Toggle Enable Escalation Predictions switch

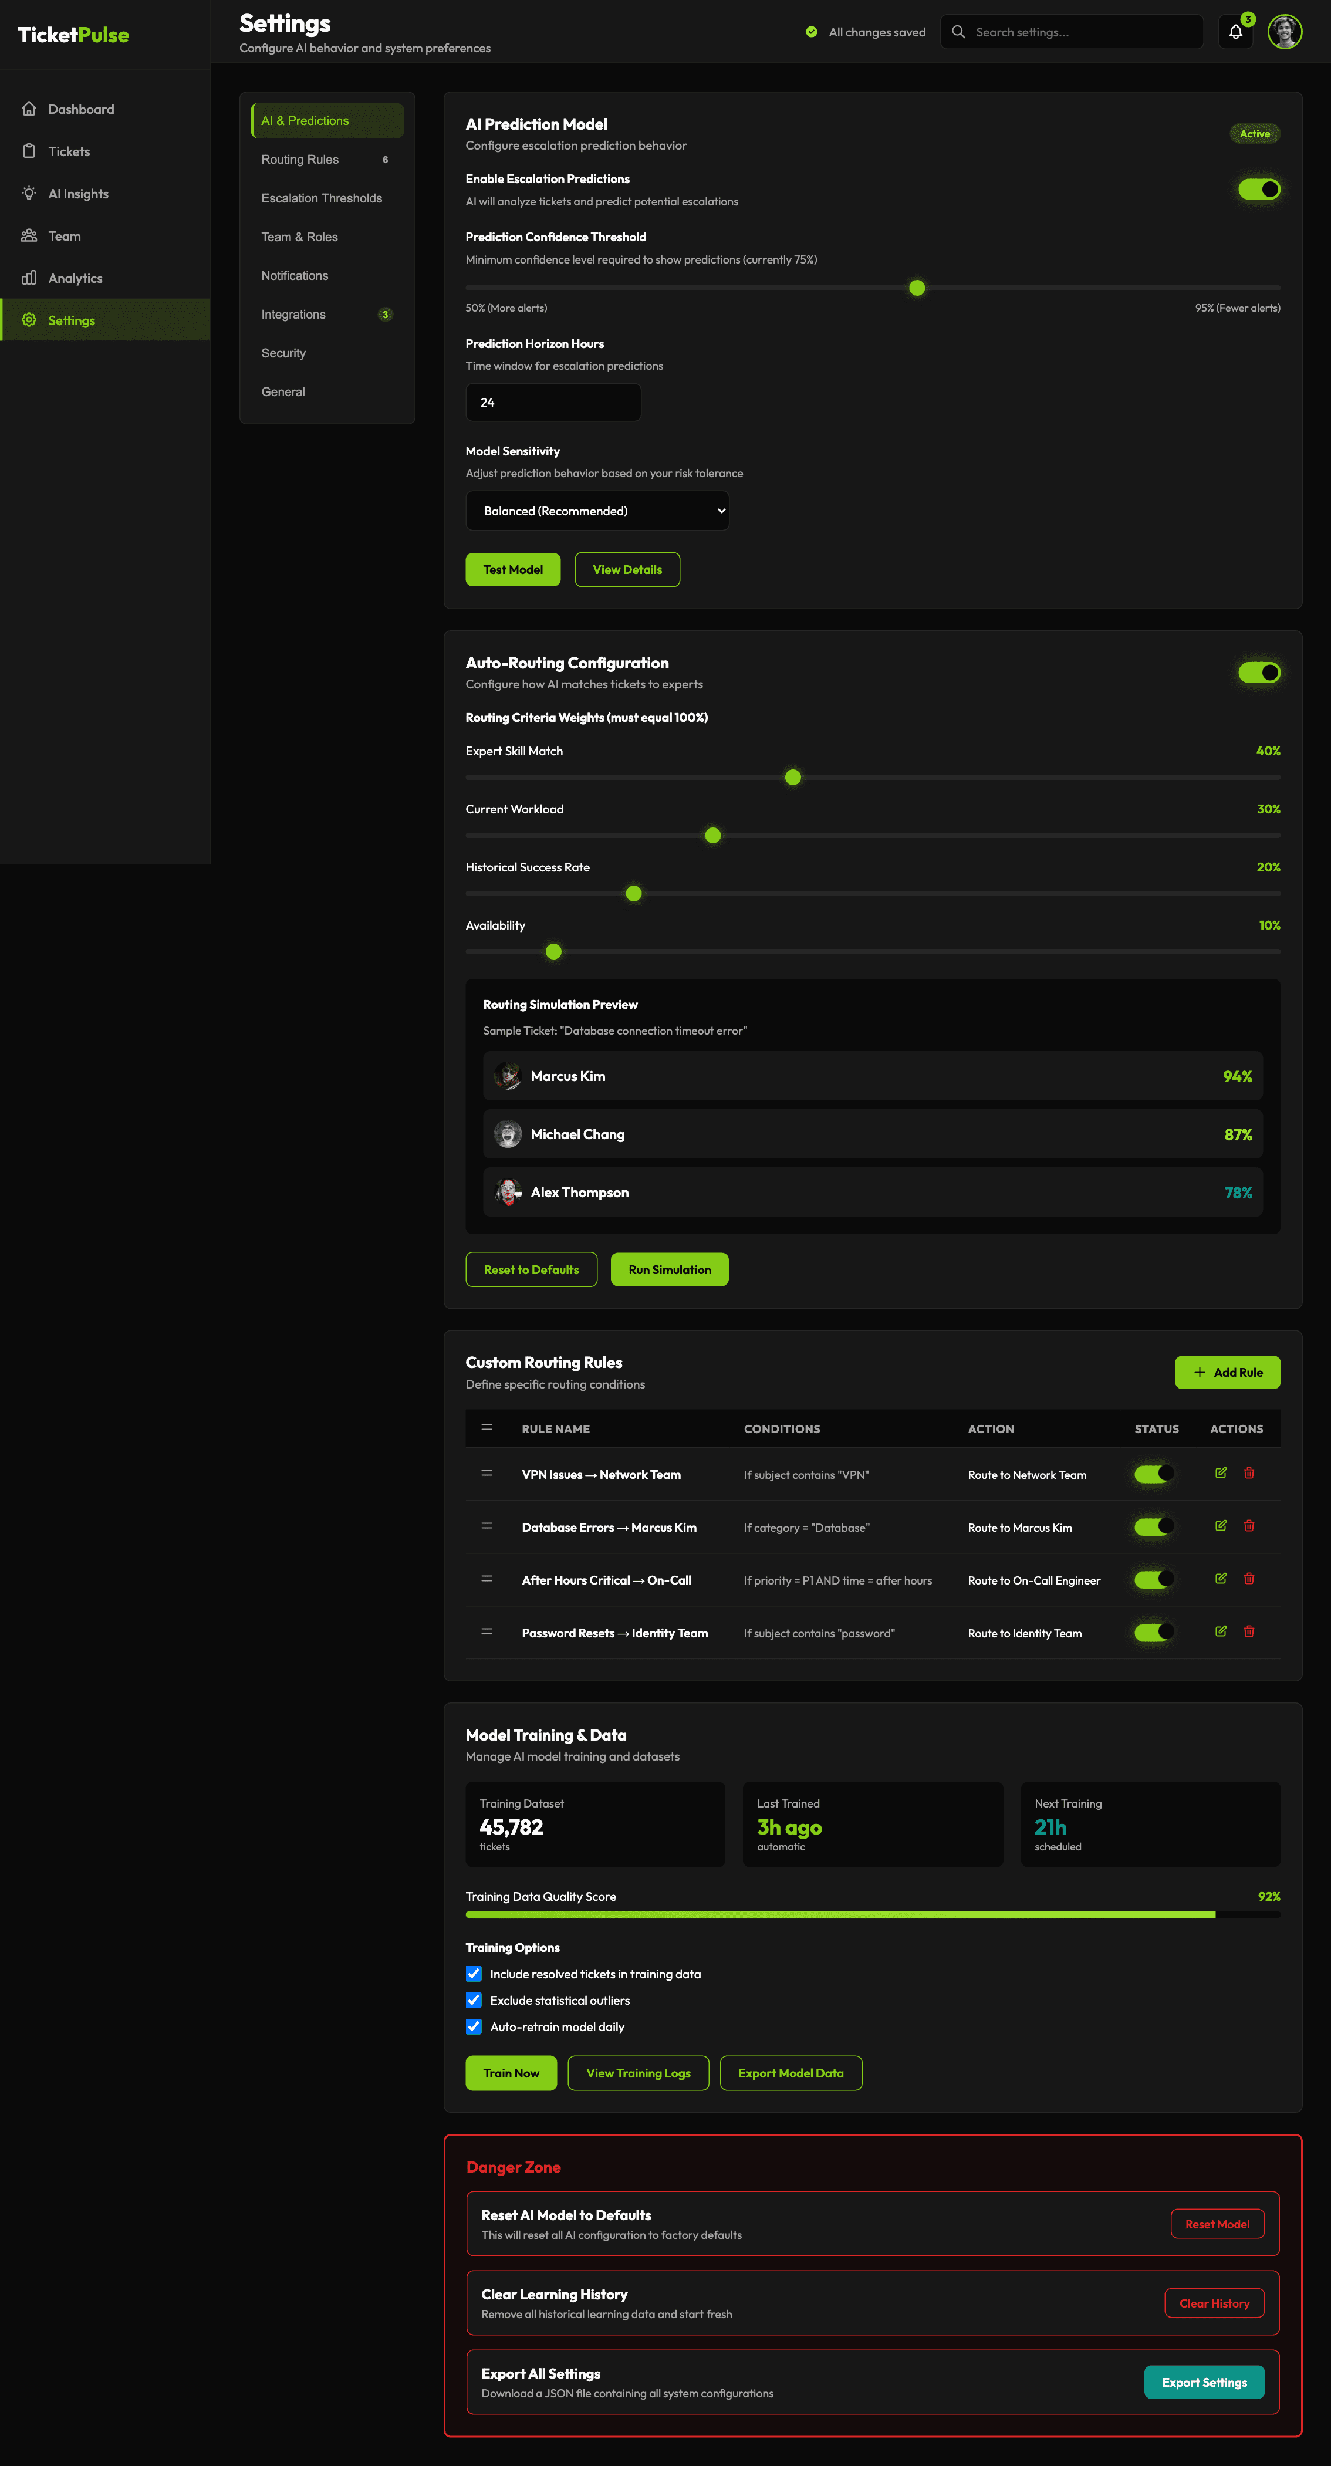pos(1258,190)
